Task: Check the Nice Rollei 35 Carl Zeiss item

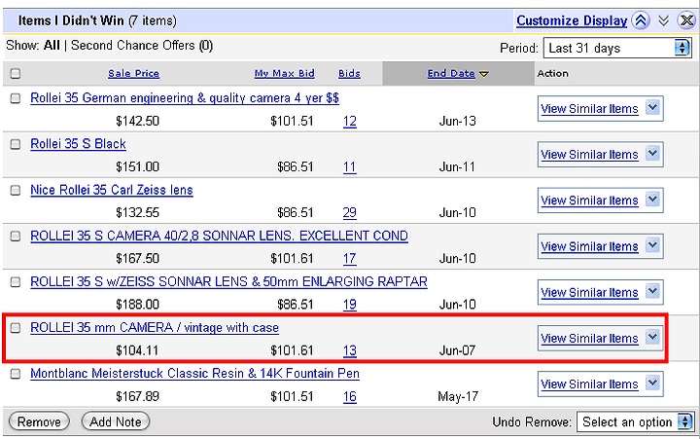Action: click(x=16, y=190)
